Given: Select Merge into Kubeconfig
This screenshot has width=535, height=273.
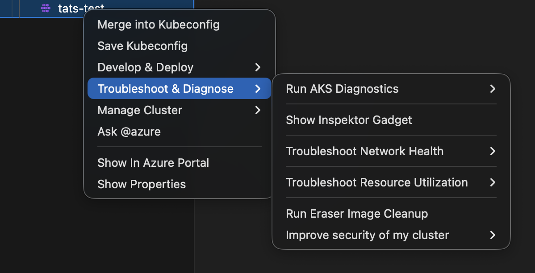Looking at the screenshot, I should pos(159,25).
